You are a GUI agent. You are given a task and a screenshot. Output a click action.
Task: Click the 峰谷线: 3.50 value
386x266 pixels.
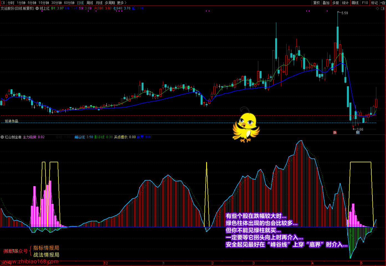(84, 137)
